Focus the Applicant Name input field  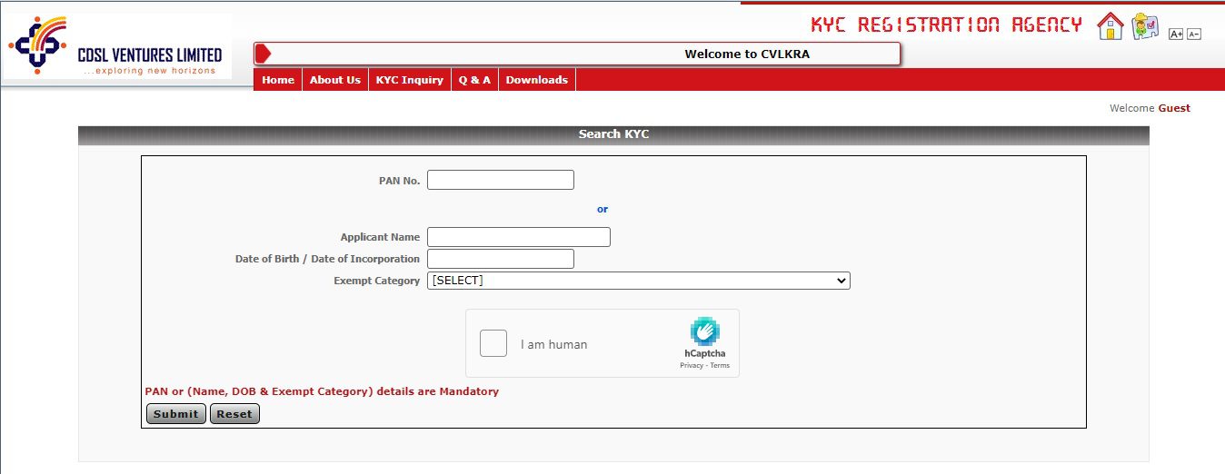click(x=519, y=237)
